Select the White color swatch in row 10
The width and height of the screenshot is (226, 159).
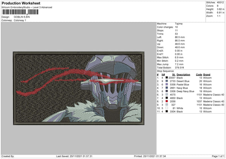click(166, 108)
